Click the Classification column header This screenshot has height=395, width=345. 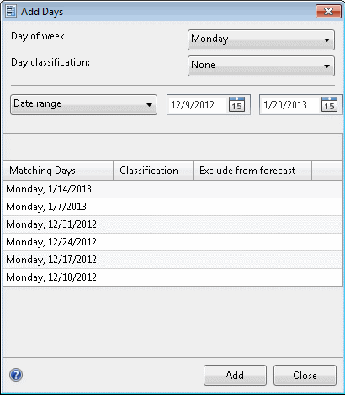coord(153,171)
